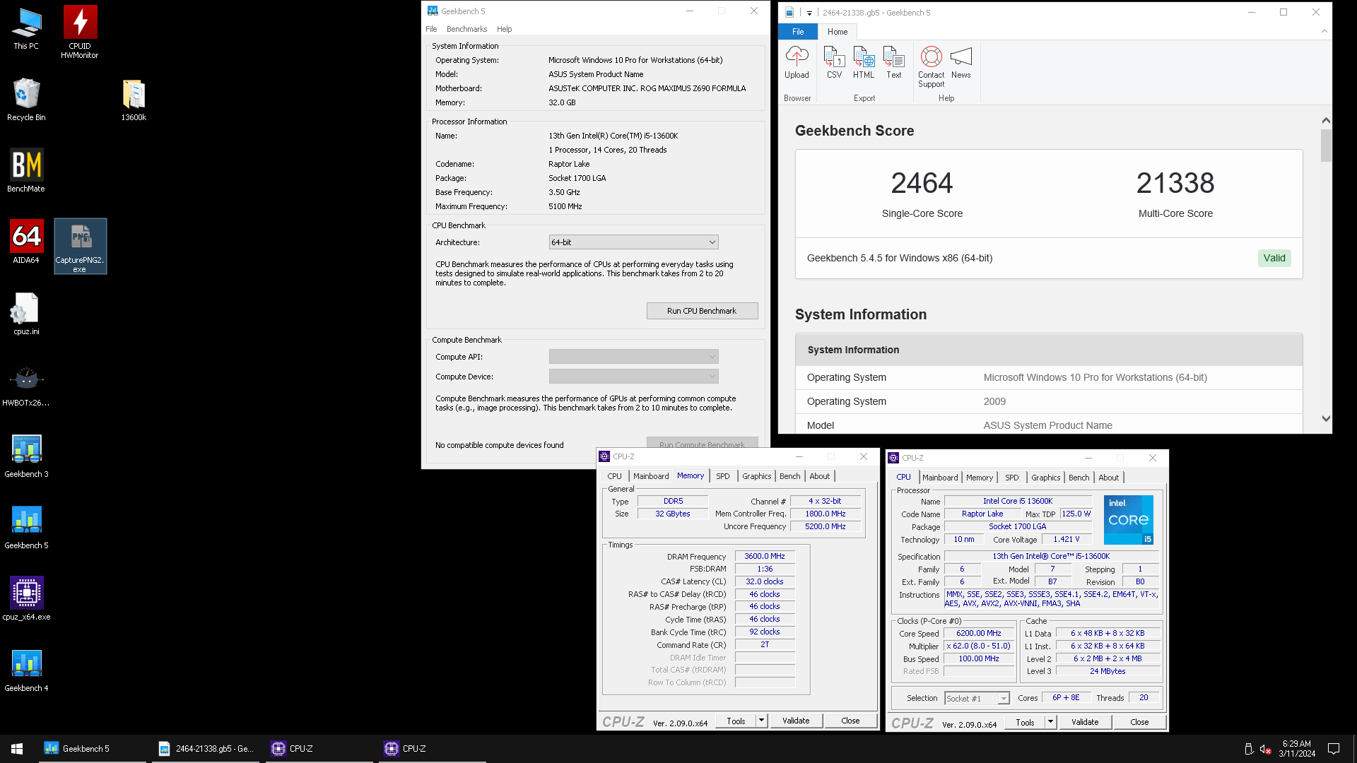The width and height of the screenshot is (1357, 763).
Task: Click Close in CPU tab CPU-Z window
Action: [x=1139, y=722]
